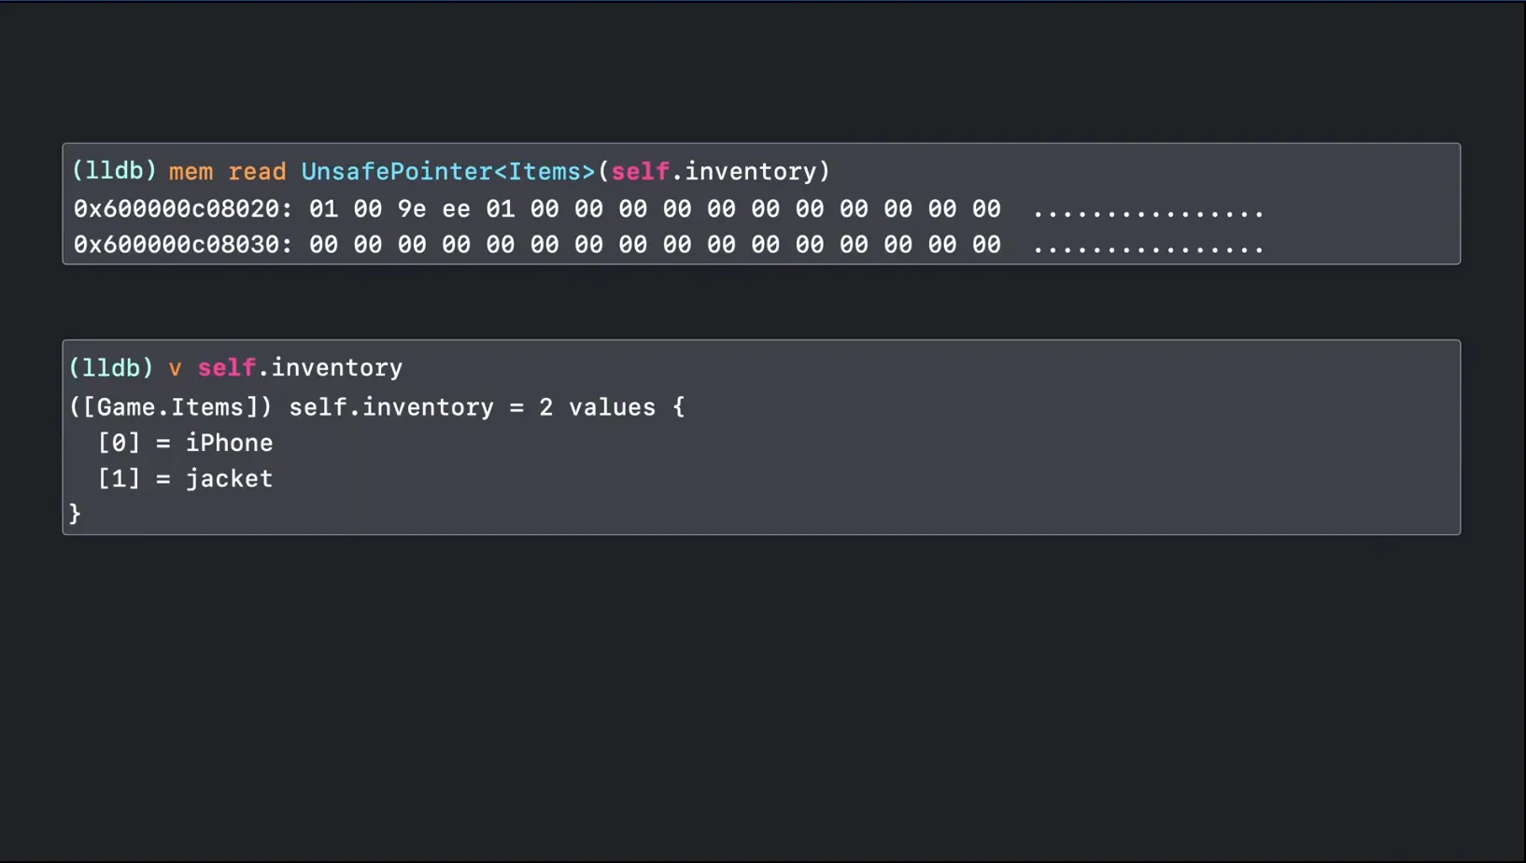The width and height of the screenshot is (1526, 863).
Task: Click the jacket array value
Action: [x=229, y=478]
